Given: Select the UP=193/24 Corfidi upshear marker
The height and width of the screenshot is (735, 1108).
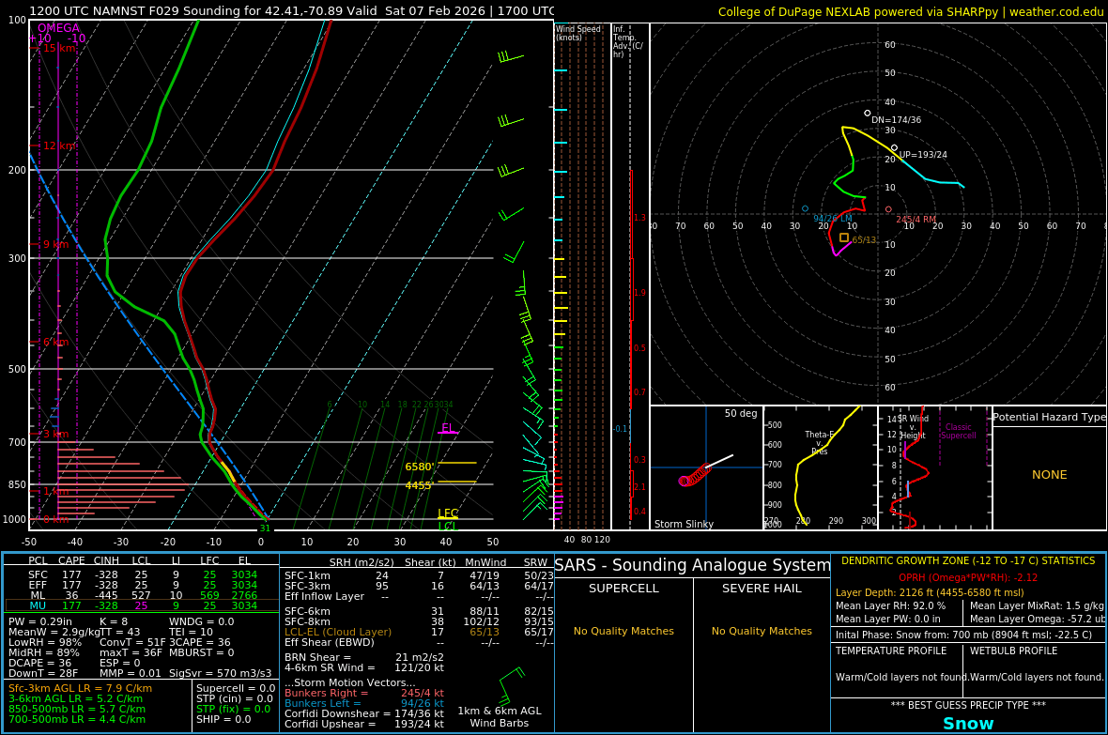Looking at the screenshot, I should pos(894,147).
